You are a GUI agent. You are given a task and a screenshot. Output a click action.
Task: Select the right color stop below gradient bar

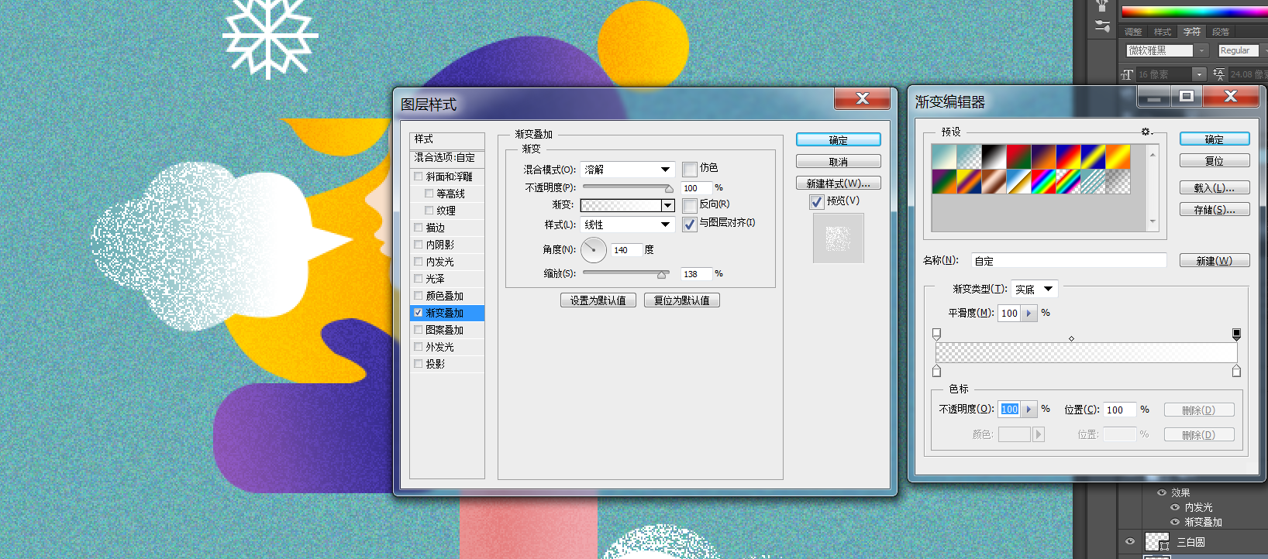point(1236,371)
